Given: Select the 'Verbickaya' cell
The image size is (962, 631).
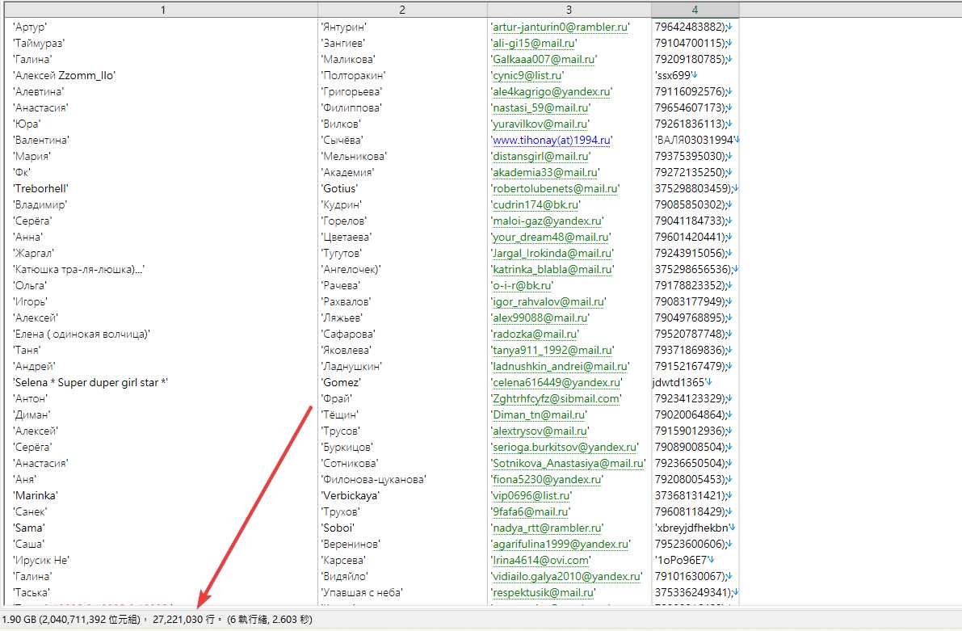Looking at the screenshot, I should [x=351, y=496].
